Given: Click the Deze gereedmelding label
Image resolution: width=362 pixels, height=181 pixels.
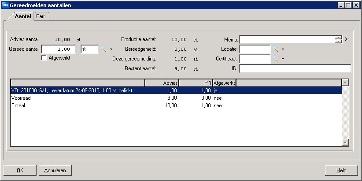Looking at the screenshot, I should 134,59.
